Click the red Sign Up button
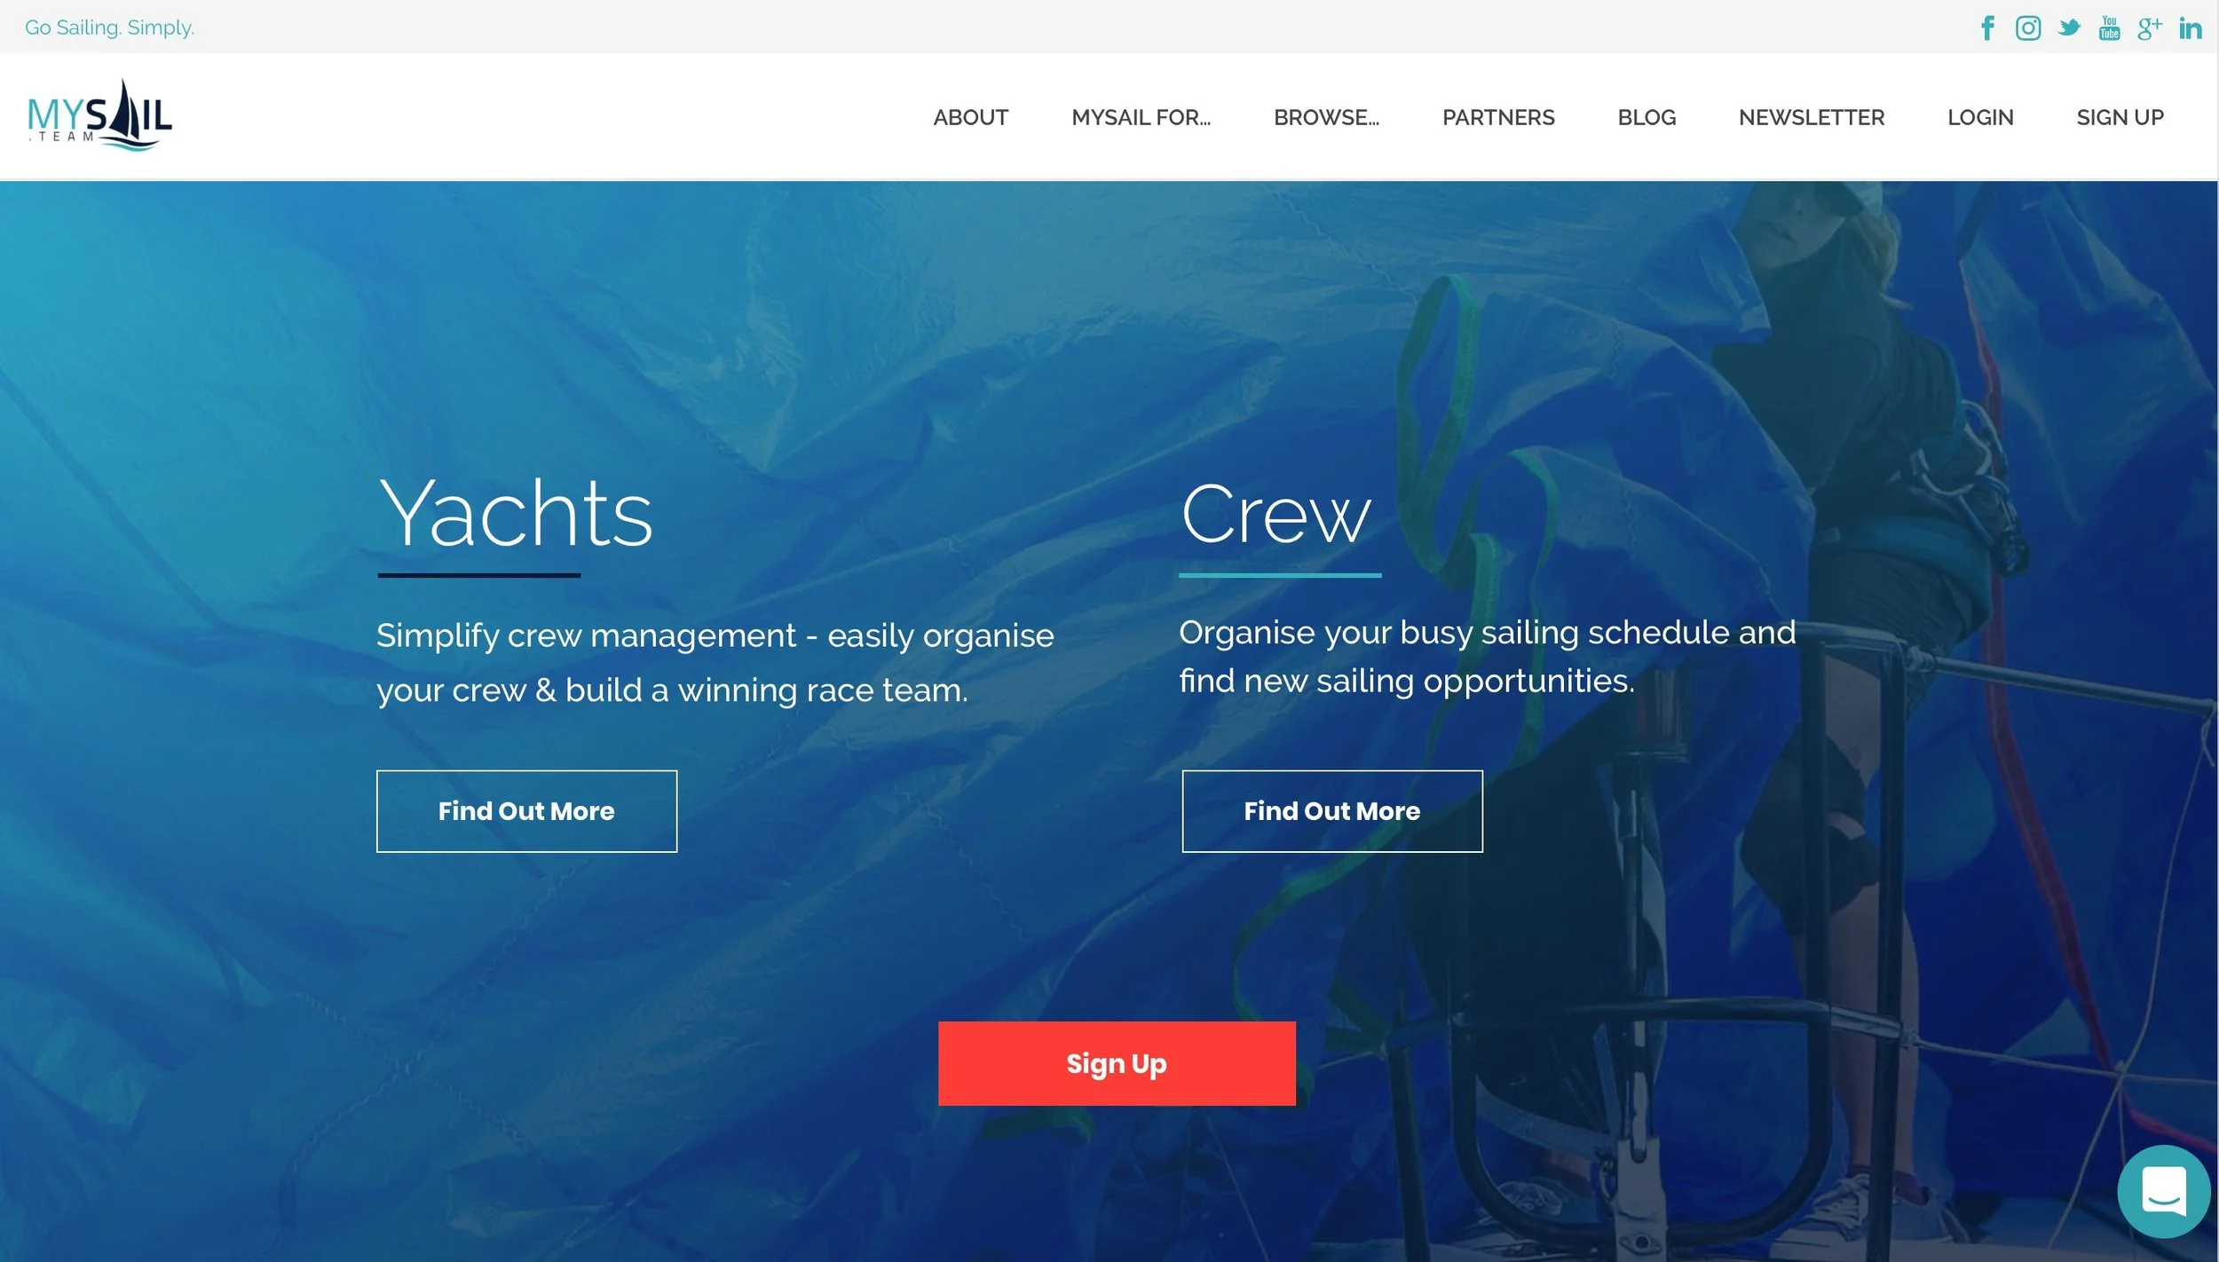Viewport: 2219px width, 1262px height. [x=1117, y=1063]
